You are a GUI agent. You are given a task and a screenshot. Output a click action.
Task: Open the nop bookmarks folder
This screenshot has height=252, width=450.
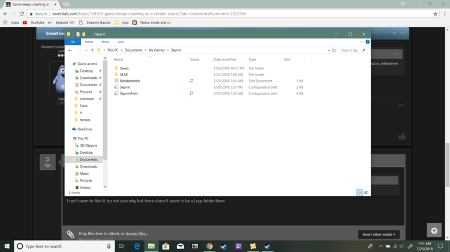tap(122, 23)
